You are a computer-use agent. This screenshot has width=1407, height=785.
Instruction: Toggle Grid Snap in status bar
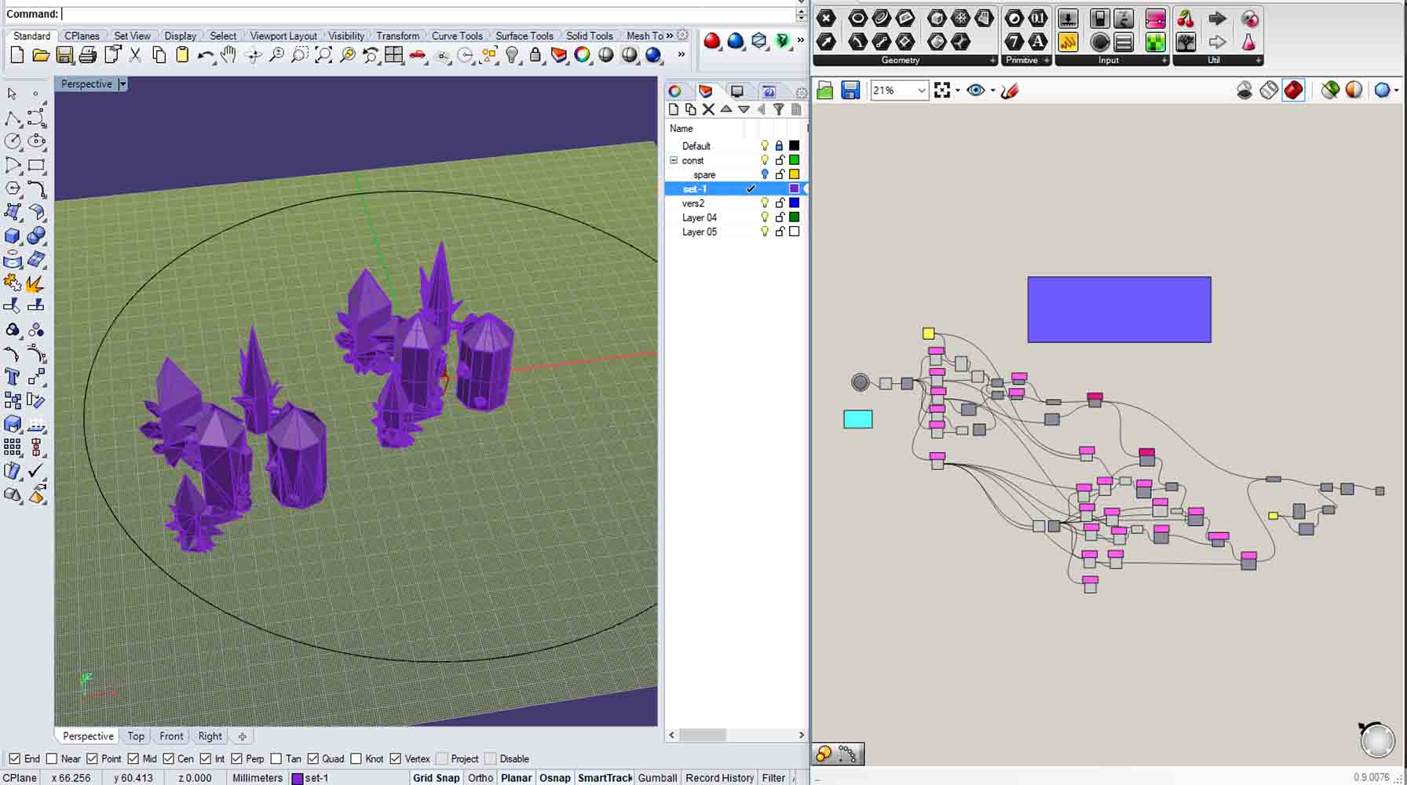tap(436, 777)
